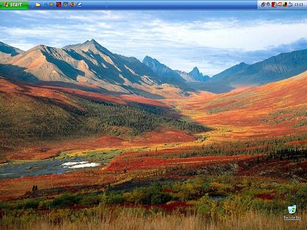This screenshot has height=230, width=307.
Task: Click the first dark tray icon
Action: coord(263,4)
